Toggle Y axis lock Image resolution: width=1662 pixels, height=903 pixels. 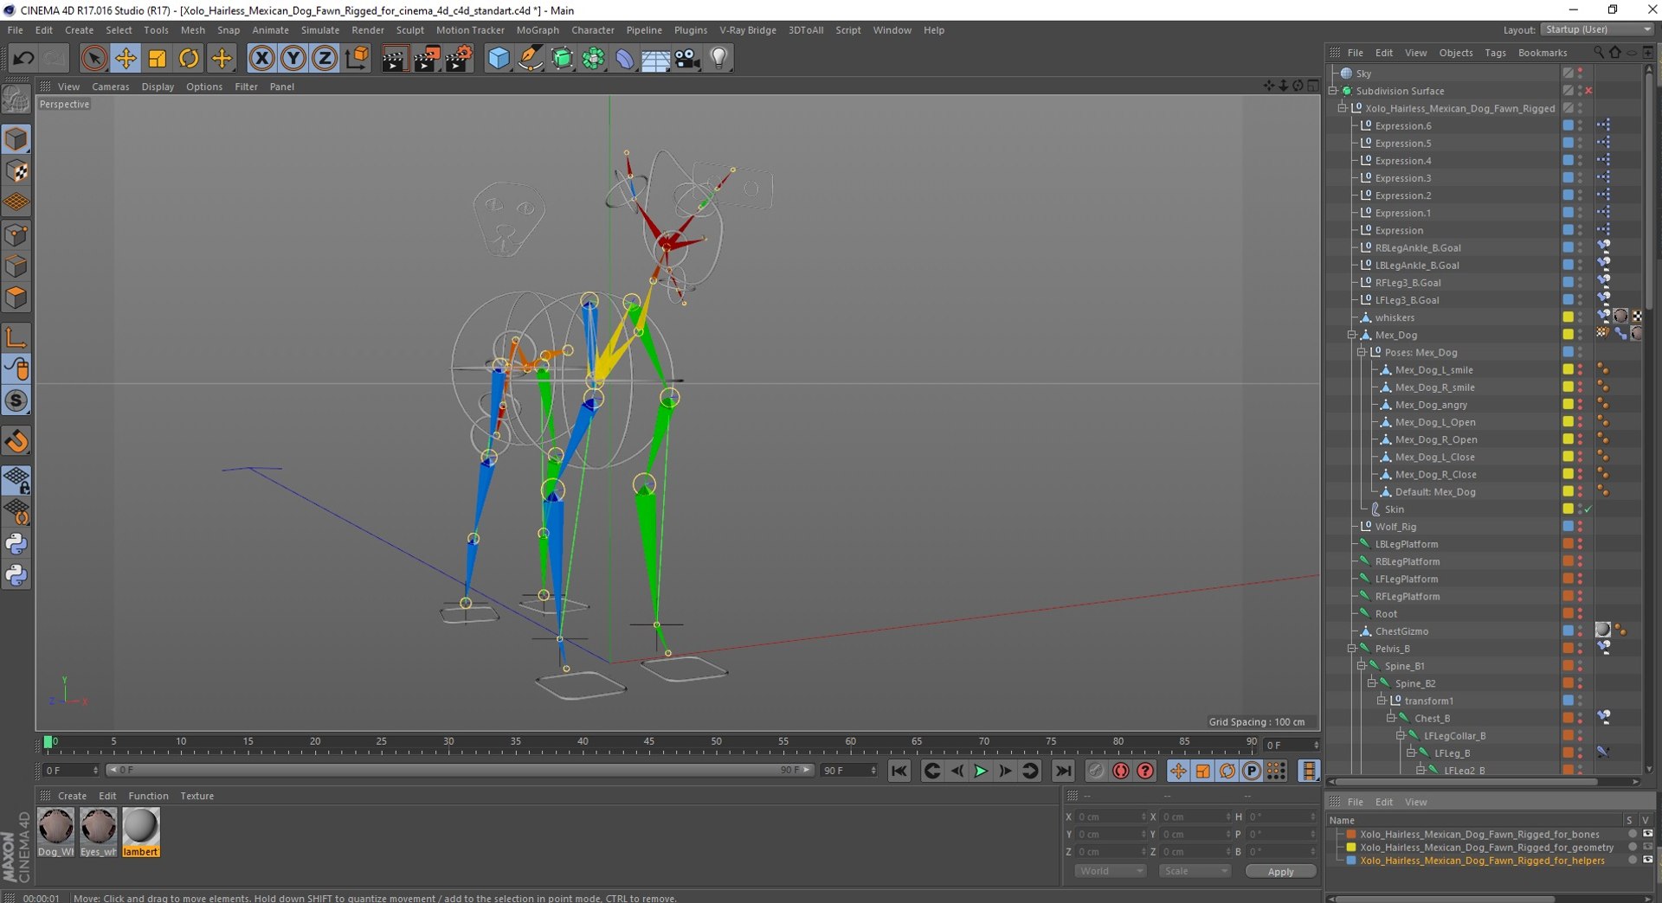tap(293, 58)
